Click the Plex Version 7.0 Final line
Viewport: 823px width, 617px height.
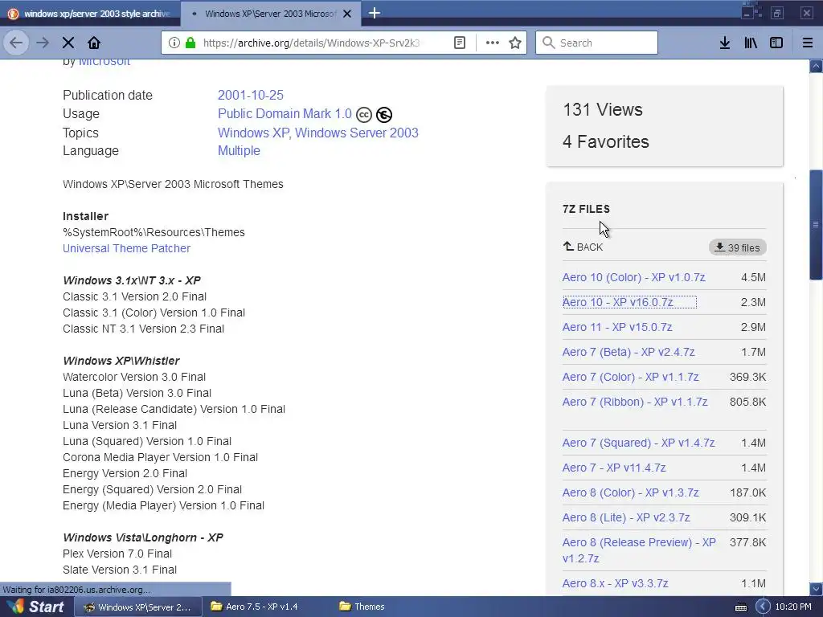117,554
